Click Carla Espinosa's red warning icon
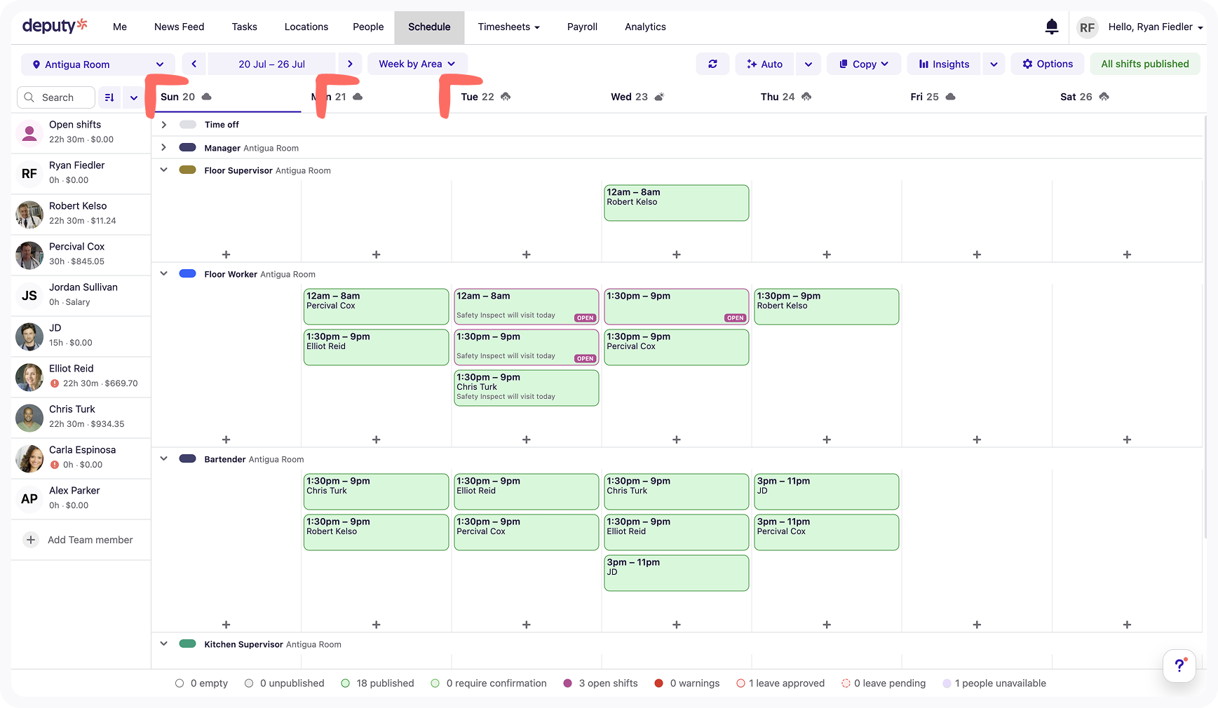The image size is (1218, 708). tap(55, 465)
